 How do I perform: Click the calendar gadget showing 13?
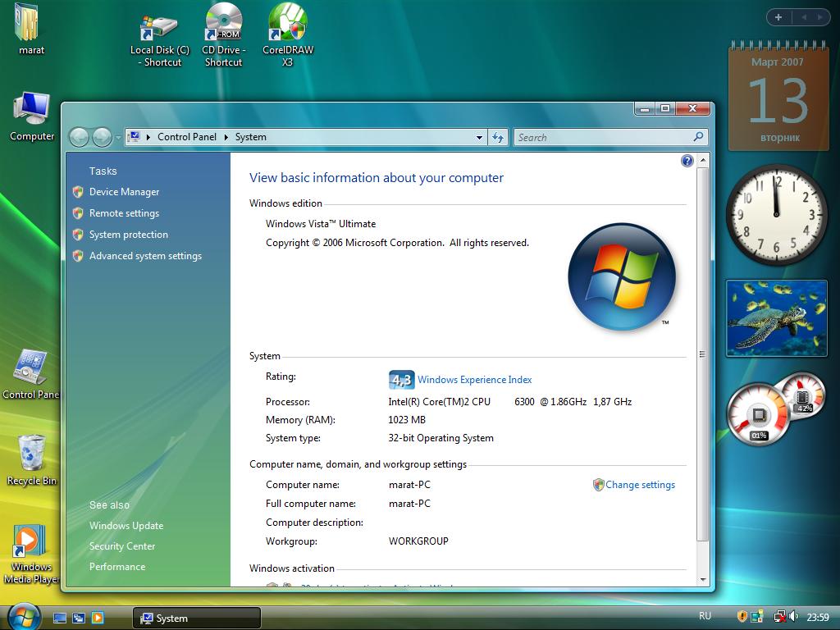click(x=778, y=97)
